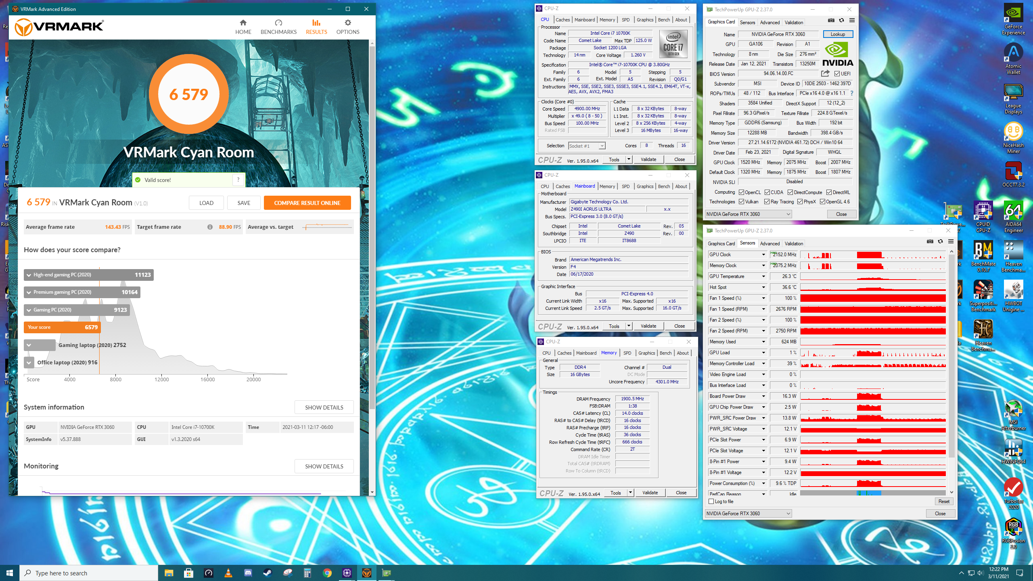Enable Log to file in GPU-Z Sensors

711,502
